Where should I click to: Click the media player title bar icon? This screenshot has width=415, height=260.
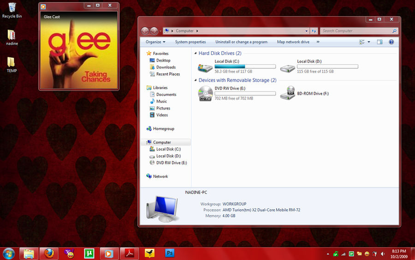click(43, 6)
